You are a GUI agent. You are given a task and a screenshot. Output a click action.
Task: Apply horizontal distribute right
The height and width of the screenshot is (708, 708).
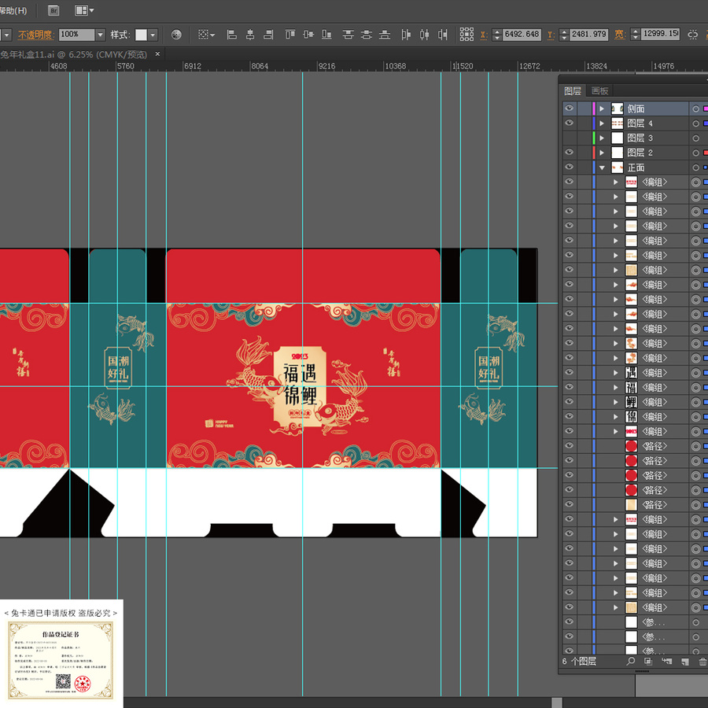click(x=442, y=35)
